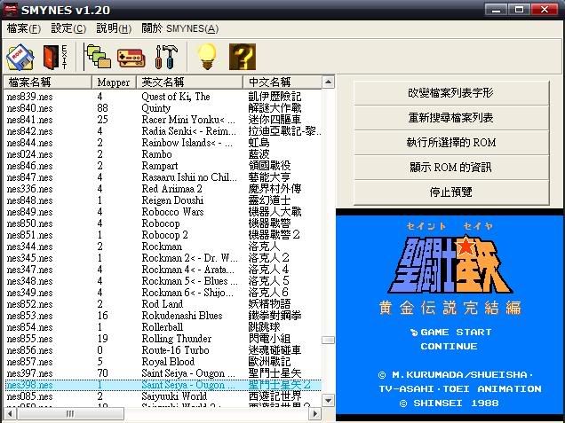Click the red game controller icon
Screen dimensions: 565x423
click(x=130, y=57)
